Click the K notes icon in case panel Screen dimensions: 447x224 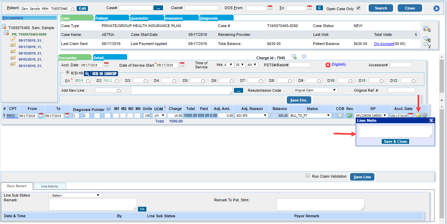point(425,29)
